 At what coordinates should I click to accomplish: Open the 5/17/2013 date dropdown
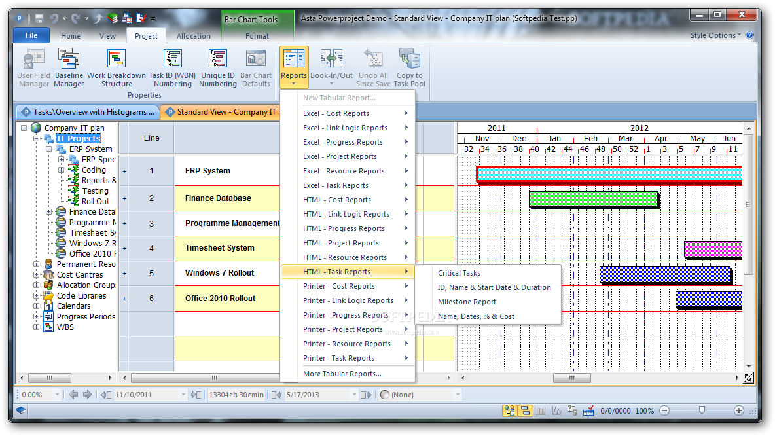[354, 395]
